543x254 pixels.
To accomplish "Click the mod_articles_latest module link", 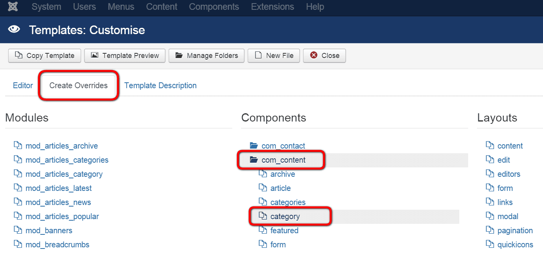I will pyautogui.click(x=59, y=188).
